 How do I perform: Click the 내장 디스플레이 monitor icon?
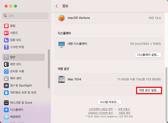click(x=62, y=45)
